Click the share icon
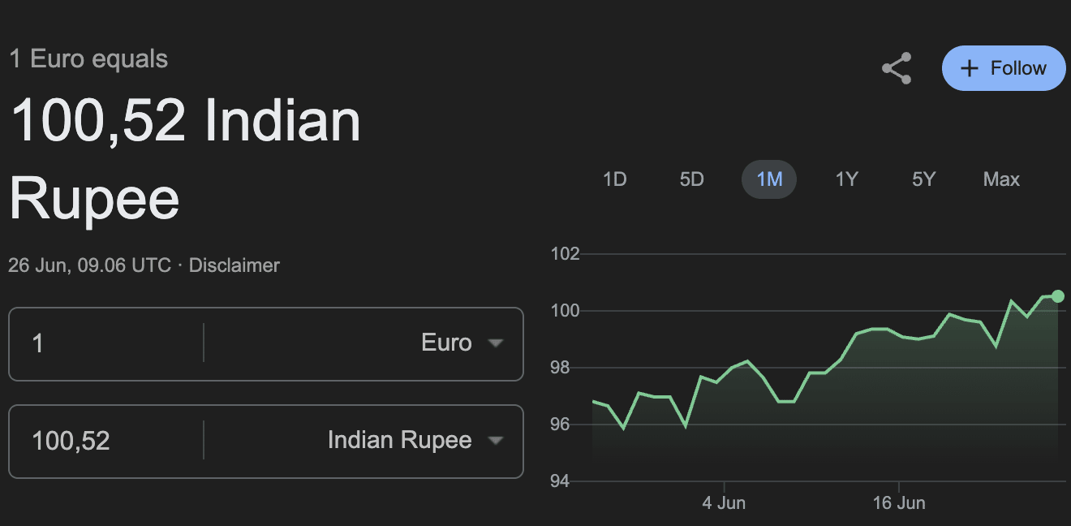Image resolution: width=1071 pixels, height=526 pixels. pyautogui.click(x=897, y=68)
